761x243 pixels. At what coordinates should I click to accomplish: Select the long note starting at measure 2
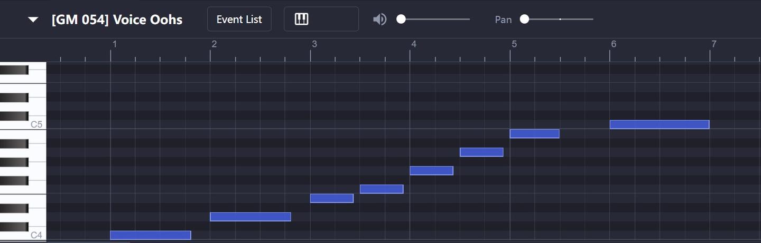[x=250, y=217]
